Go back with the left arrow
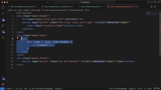 pos(48,2)
